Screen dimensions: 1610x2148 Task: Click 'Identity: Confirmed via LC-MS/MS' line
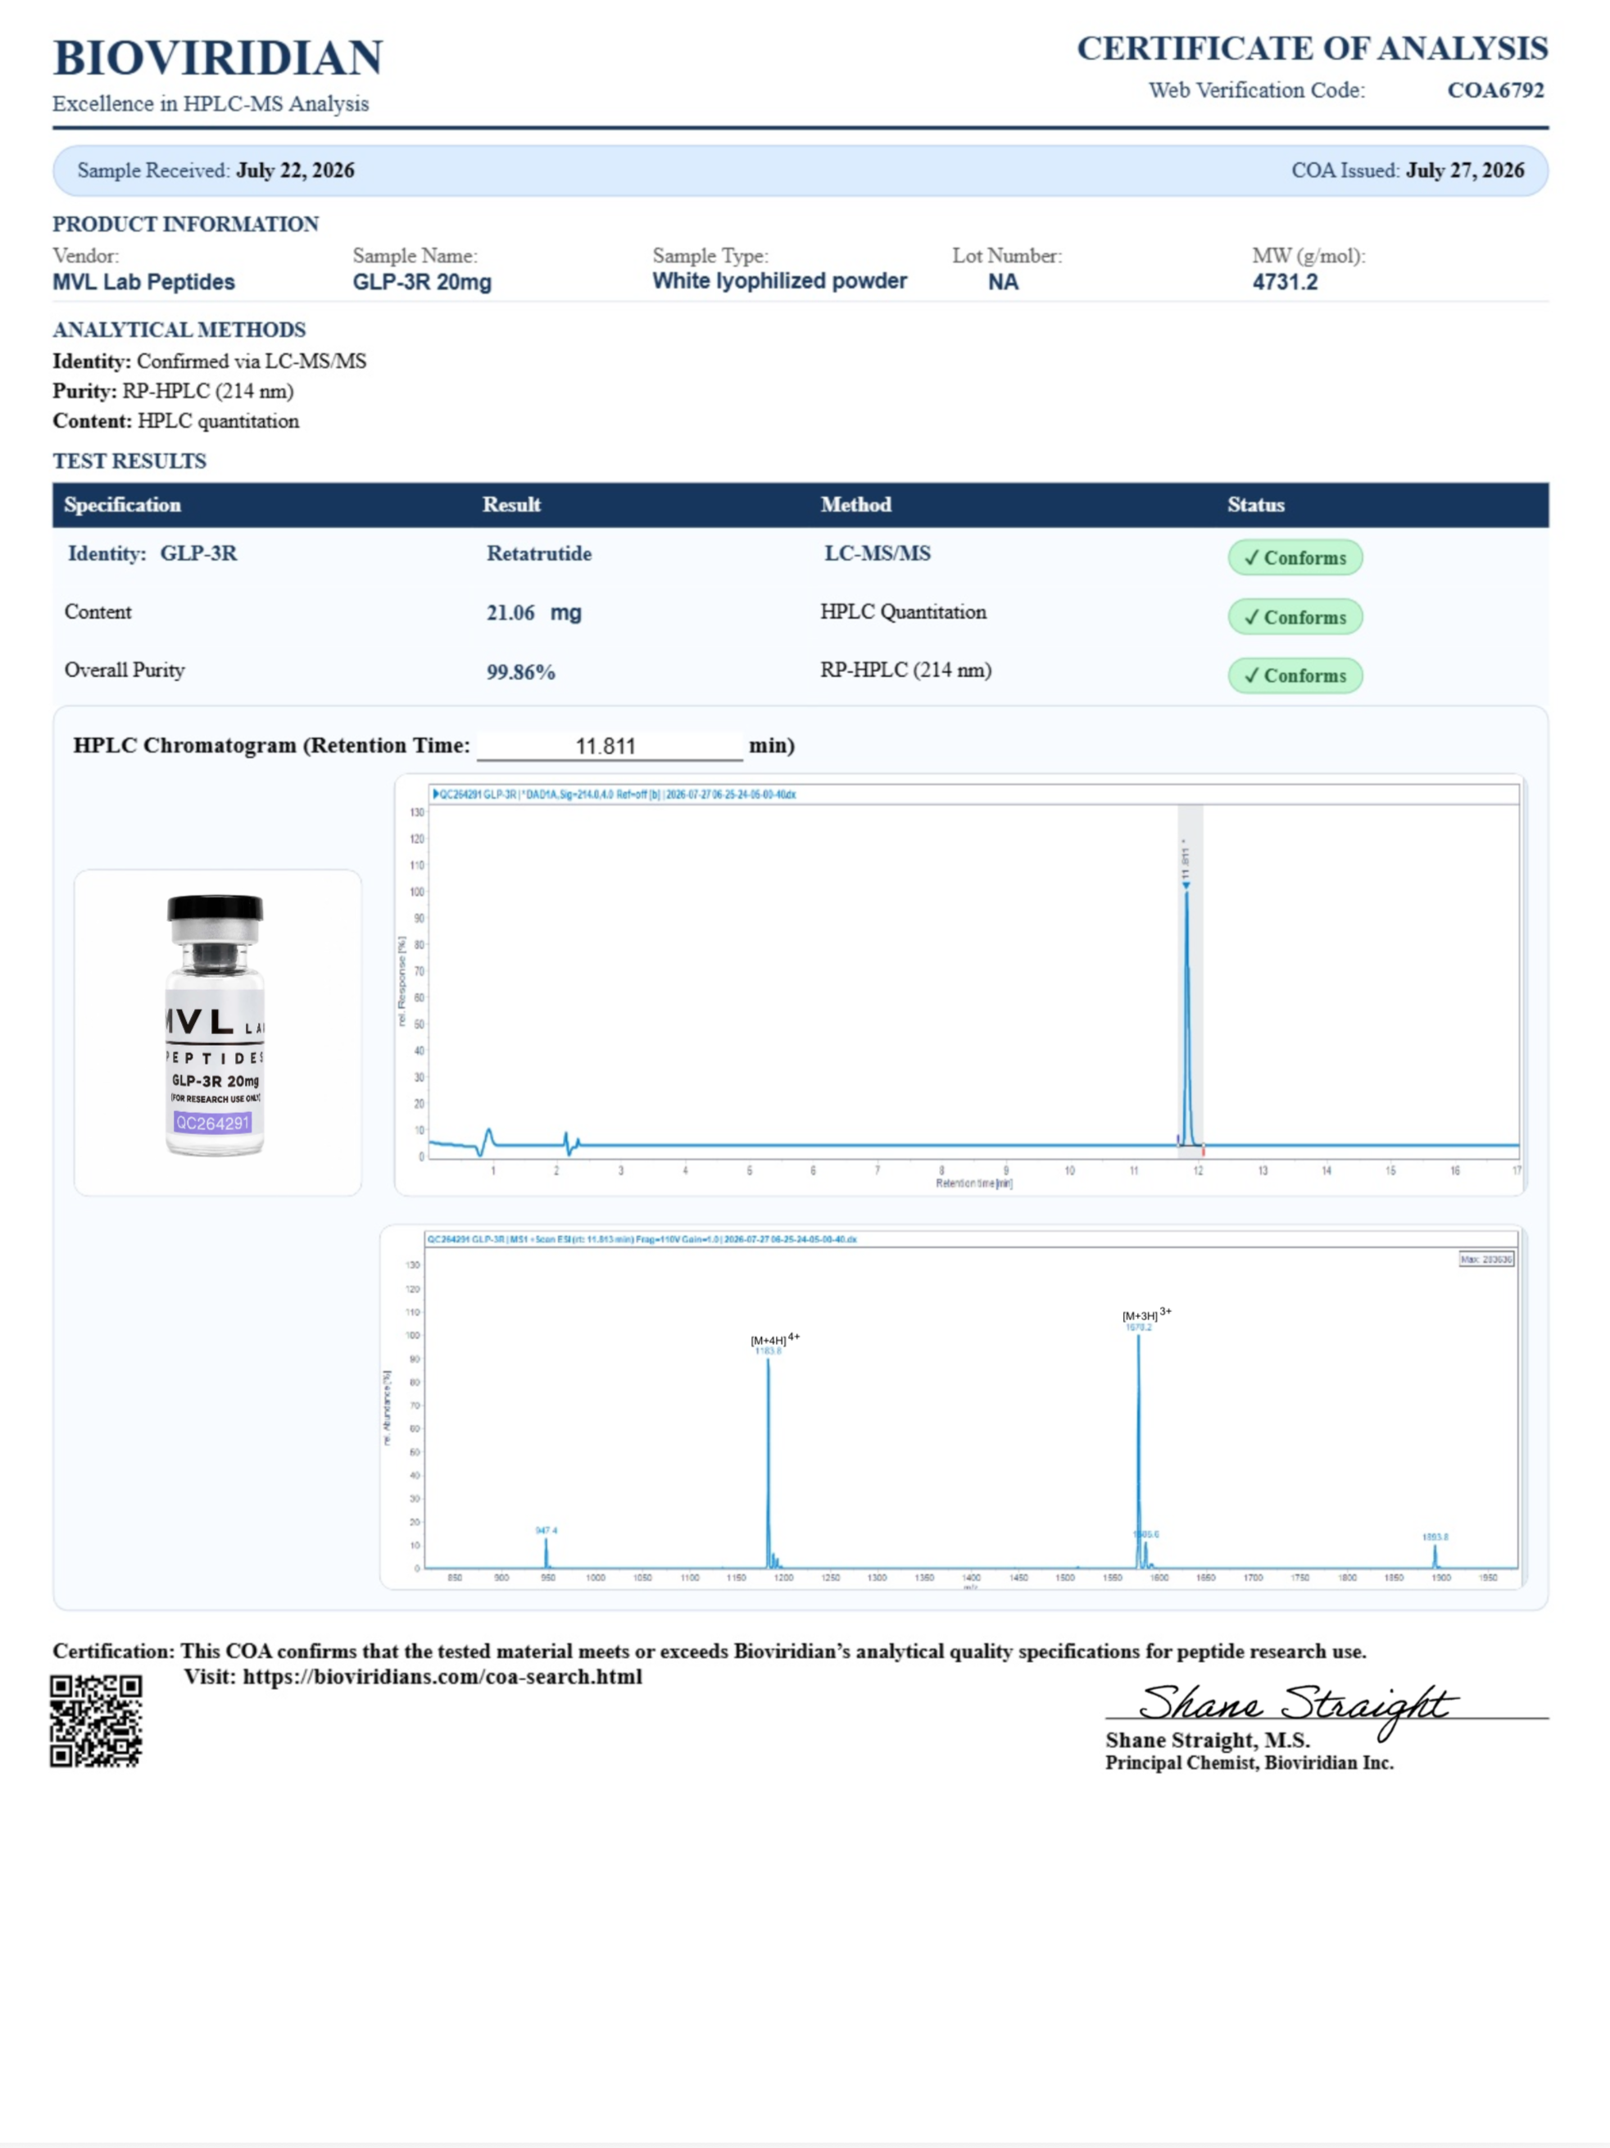[x=210, y=361]
